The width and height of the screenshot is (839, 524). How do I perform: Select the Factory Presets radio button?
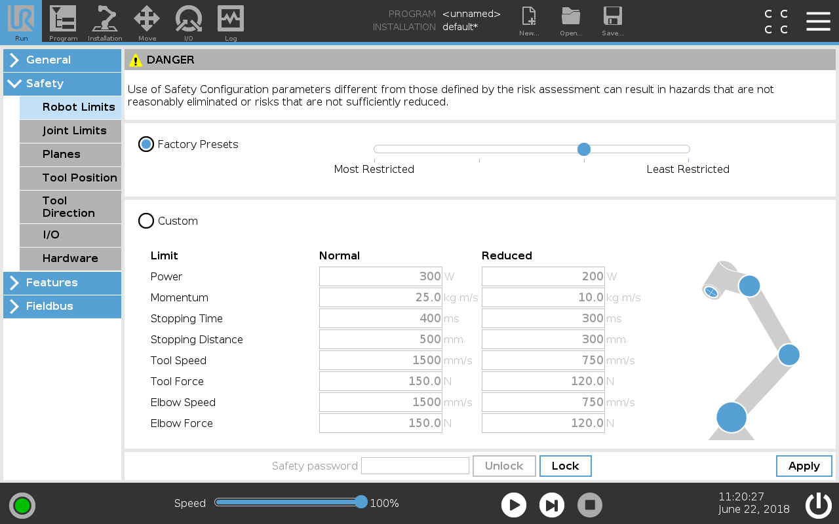pyautogui.click(x=146, y=144)
